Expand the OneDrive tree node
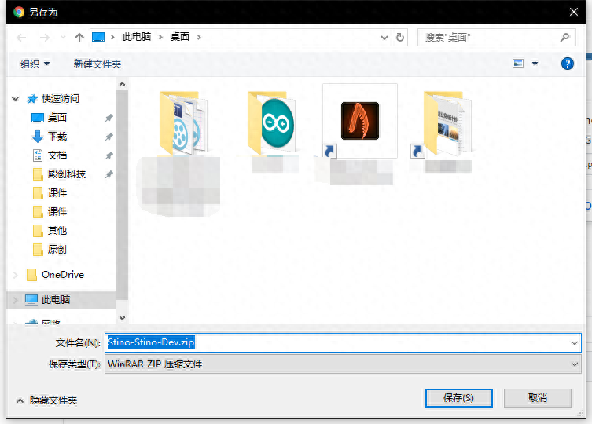Viewport: 592px width, 424px height. tap(16, 275)
